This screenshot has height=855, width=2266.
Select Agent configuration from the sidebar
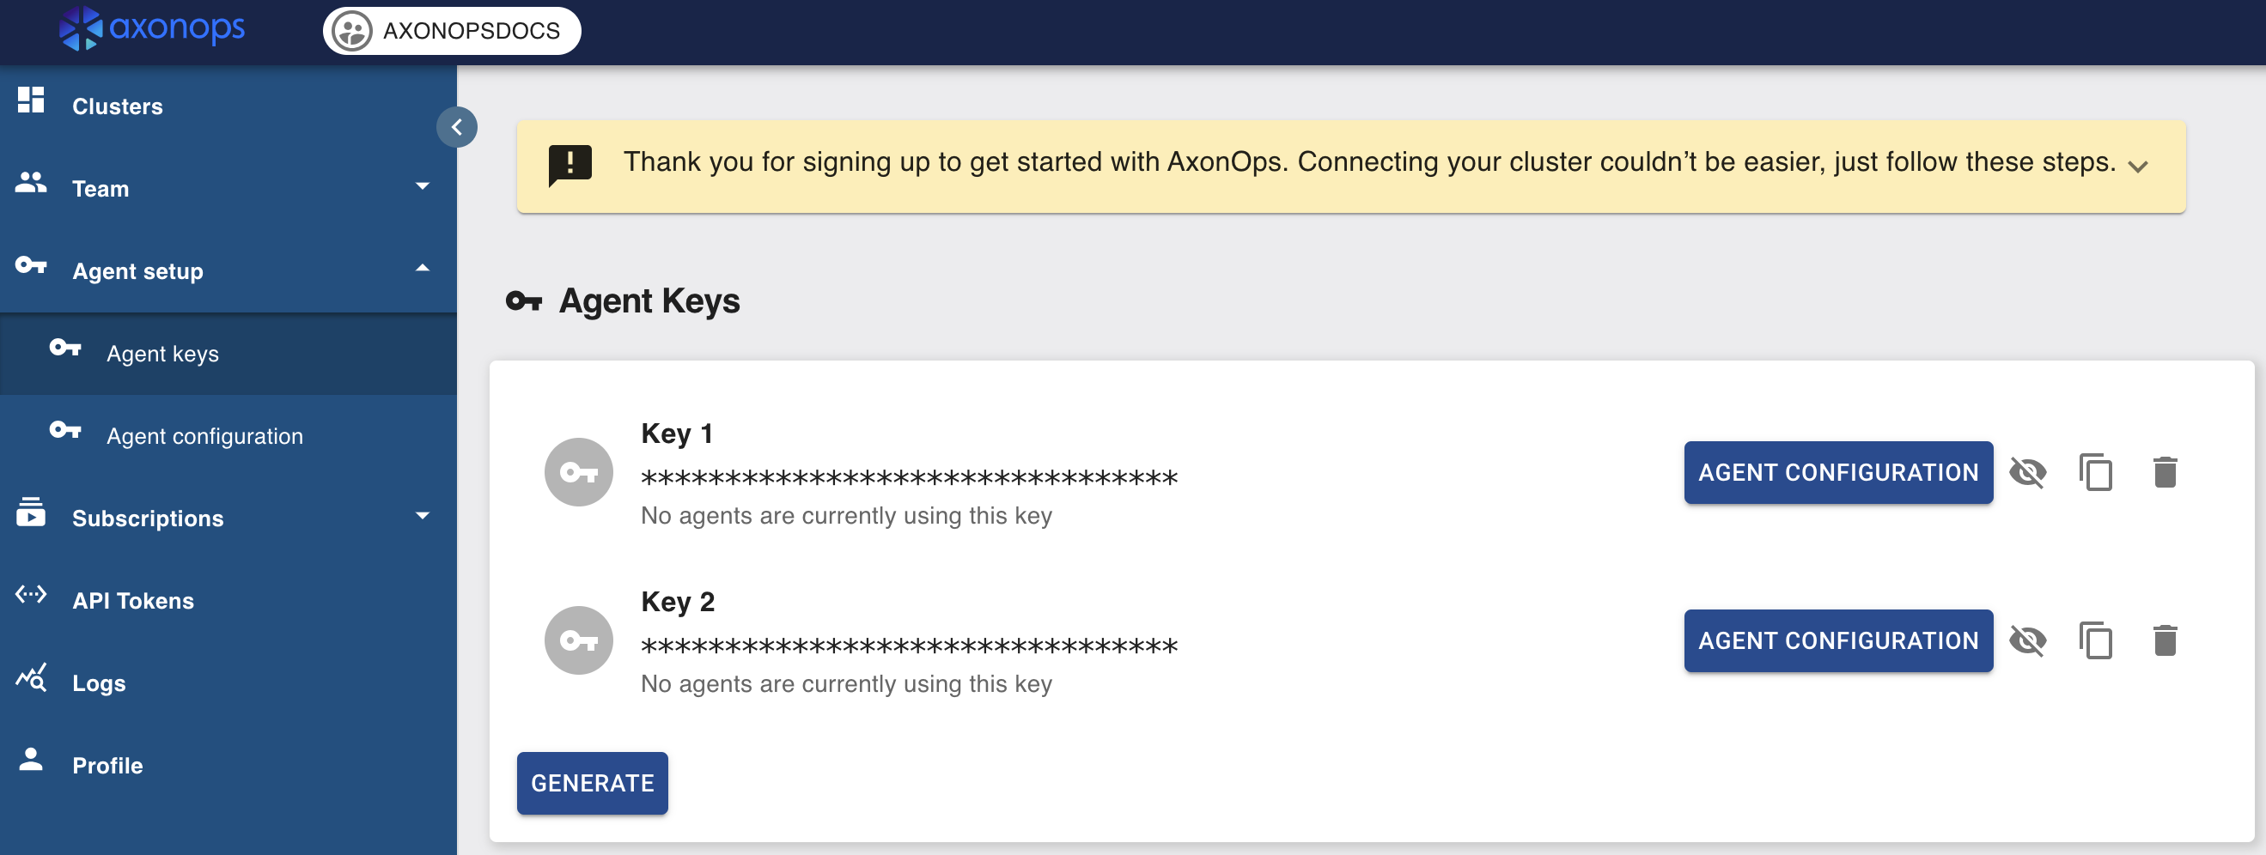click(204, 435)
